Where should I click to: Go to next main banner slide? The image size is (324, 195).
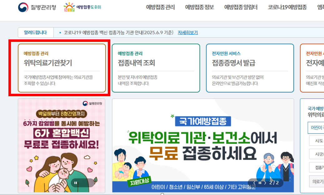click(x=265, y=183)
